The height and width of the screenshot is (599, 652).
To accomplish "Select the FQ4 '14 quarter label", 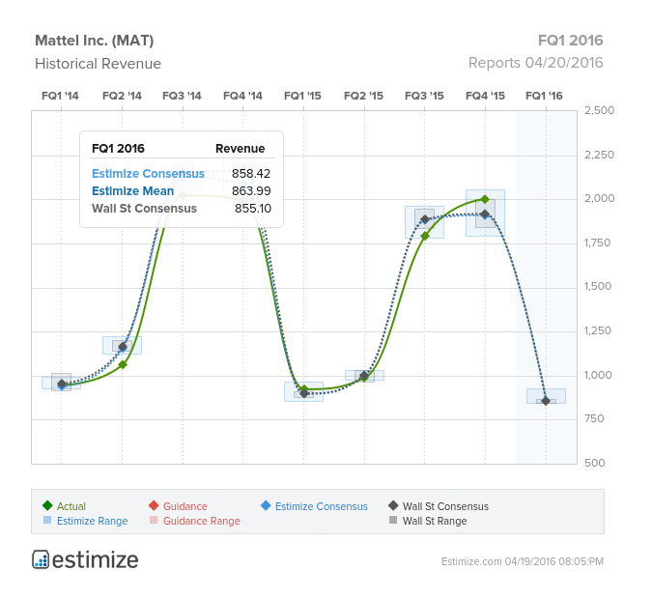I will (242, 96).
